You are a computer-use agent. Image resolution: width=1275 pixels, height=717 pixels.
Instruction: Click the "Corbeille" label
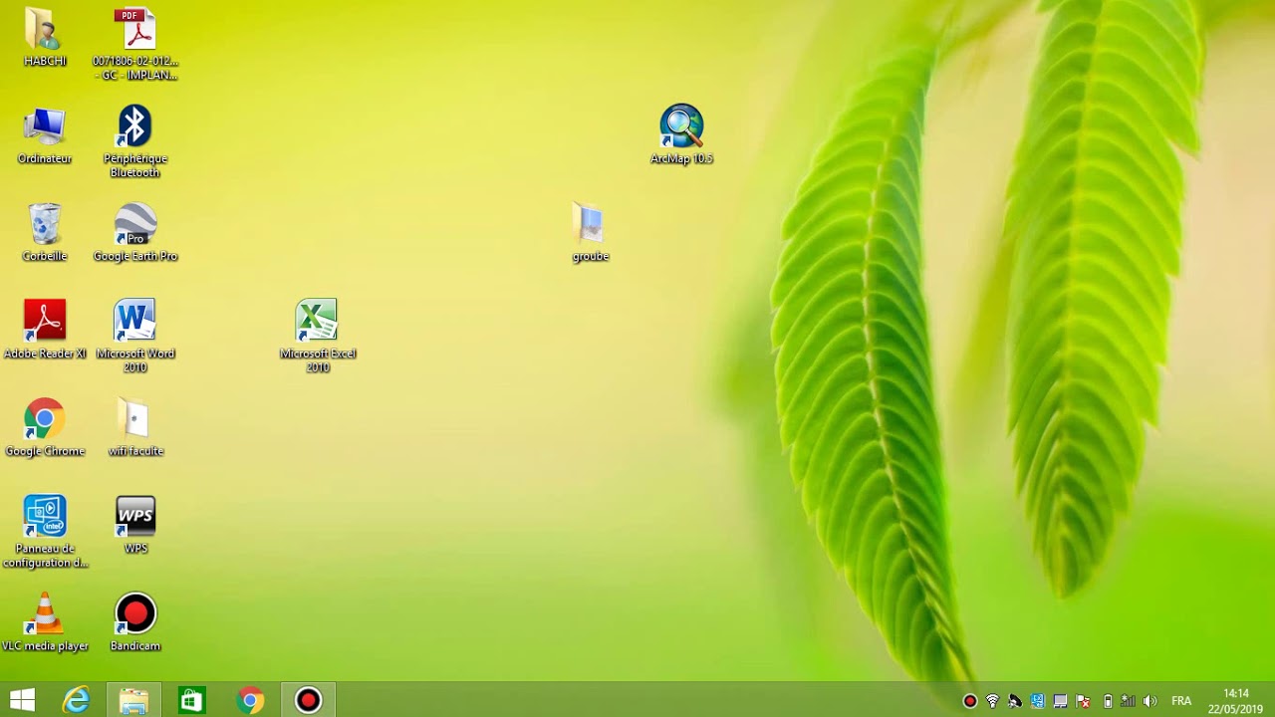tap(45, 256)
